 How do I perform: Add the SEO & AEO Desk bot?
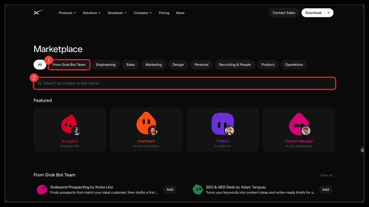326,189
